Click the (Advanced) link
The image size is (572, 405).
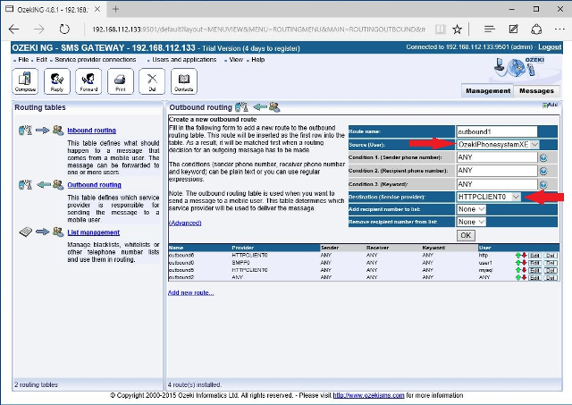185,223
